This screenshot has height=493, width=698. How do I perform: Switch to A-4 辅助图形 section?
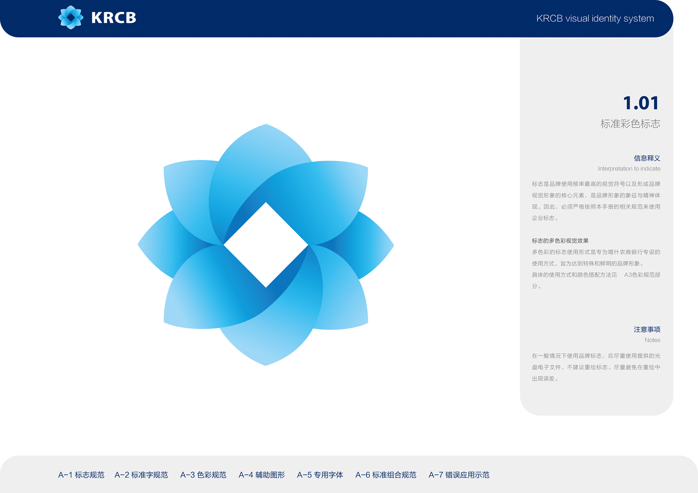coord(262,475)
